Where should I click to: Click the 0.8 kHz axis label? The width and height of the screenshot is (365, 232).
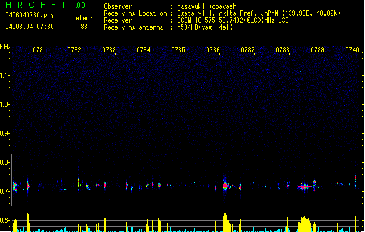pos(5,162)
